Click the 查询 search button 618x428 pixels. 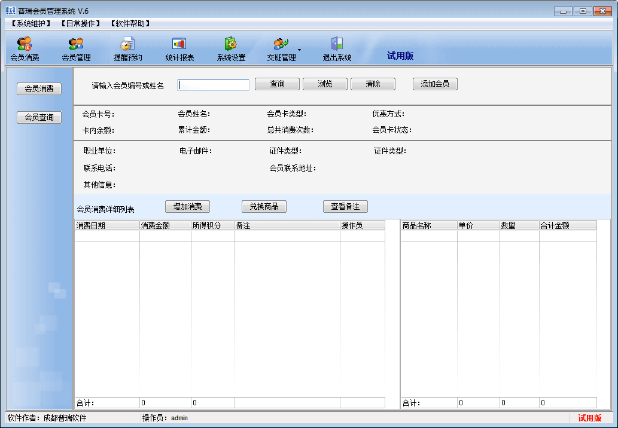(277, 84)
